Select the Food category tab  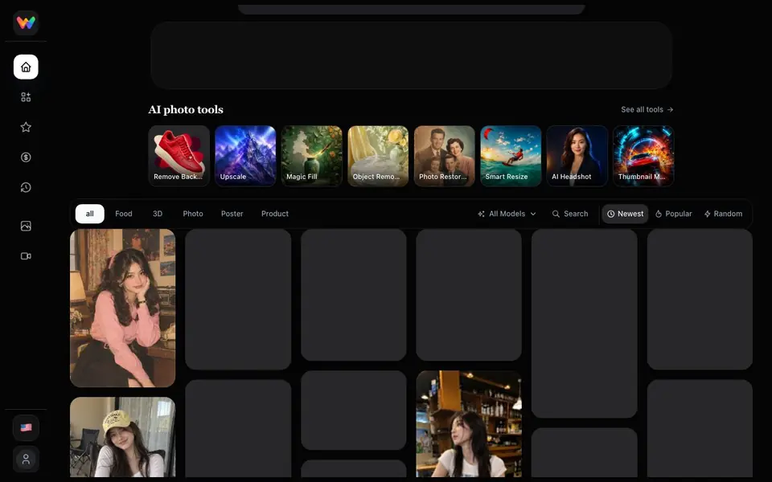[x=124, y=214]
